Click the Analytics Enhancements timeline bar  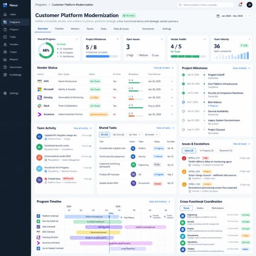(x=145, y=227)
